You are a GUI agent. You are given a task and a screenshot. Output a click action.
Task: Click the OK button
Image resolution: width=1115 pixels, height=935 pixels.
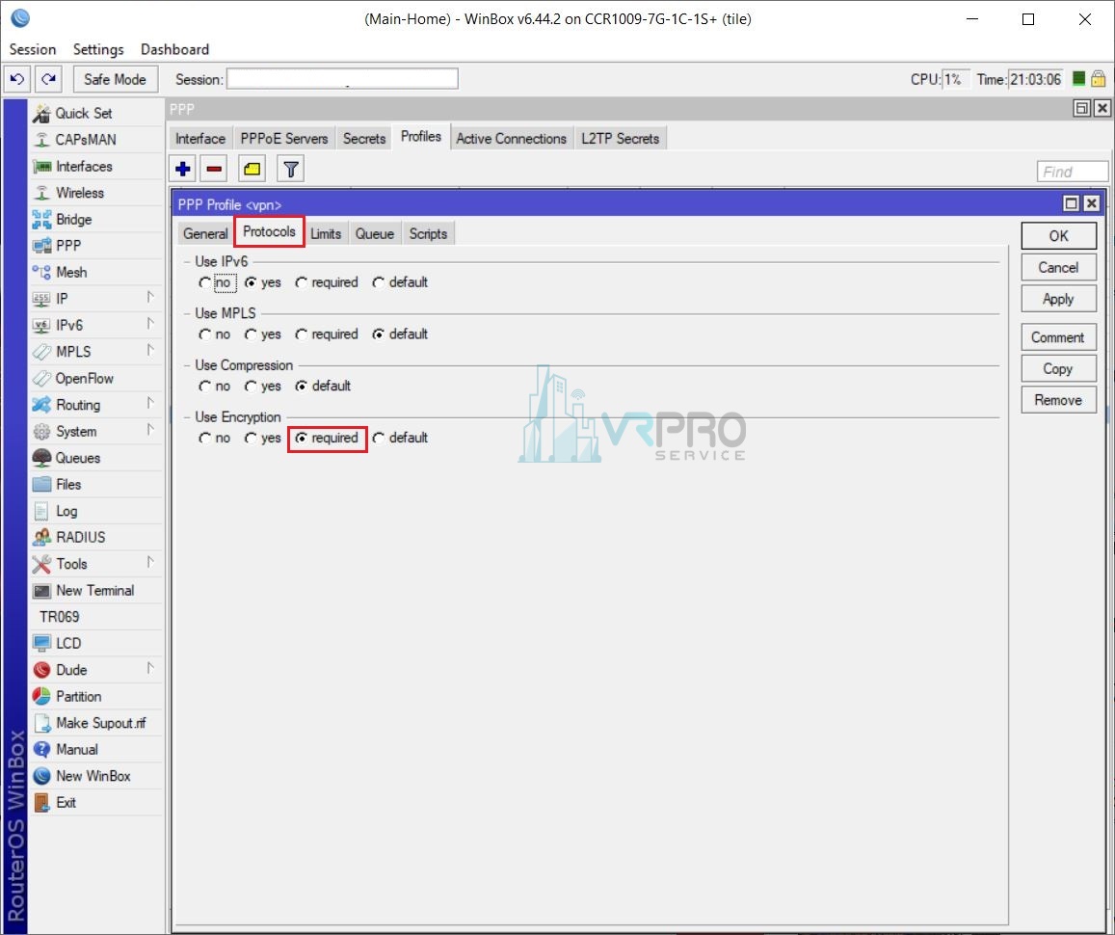pyautogui.click(x=1058, y=236)
